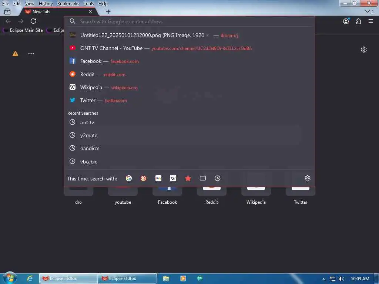Open the Wikipedia suggestion in dropdown
379x284 pixels.
click(x=189, y=87)
